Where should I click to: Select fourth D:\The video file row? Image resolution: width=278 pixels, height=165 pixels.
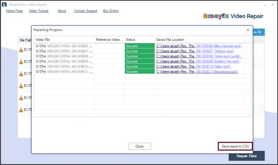click(x=64, y=61)
